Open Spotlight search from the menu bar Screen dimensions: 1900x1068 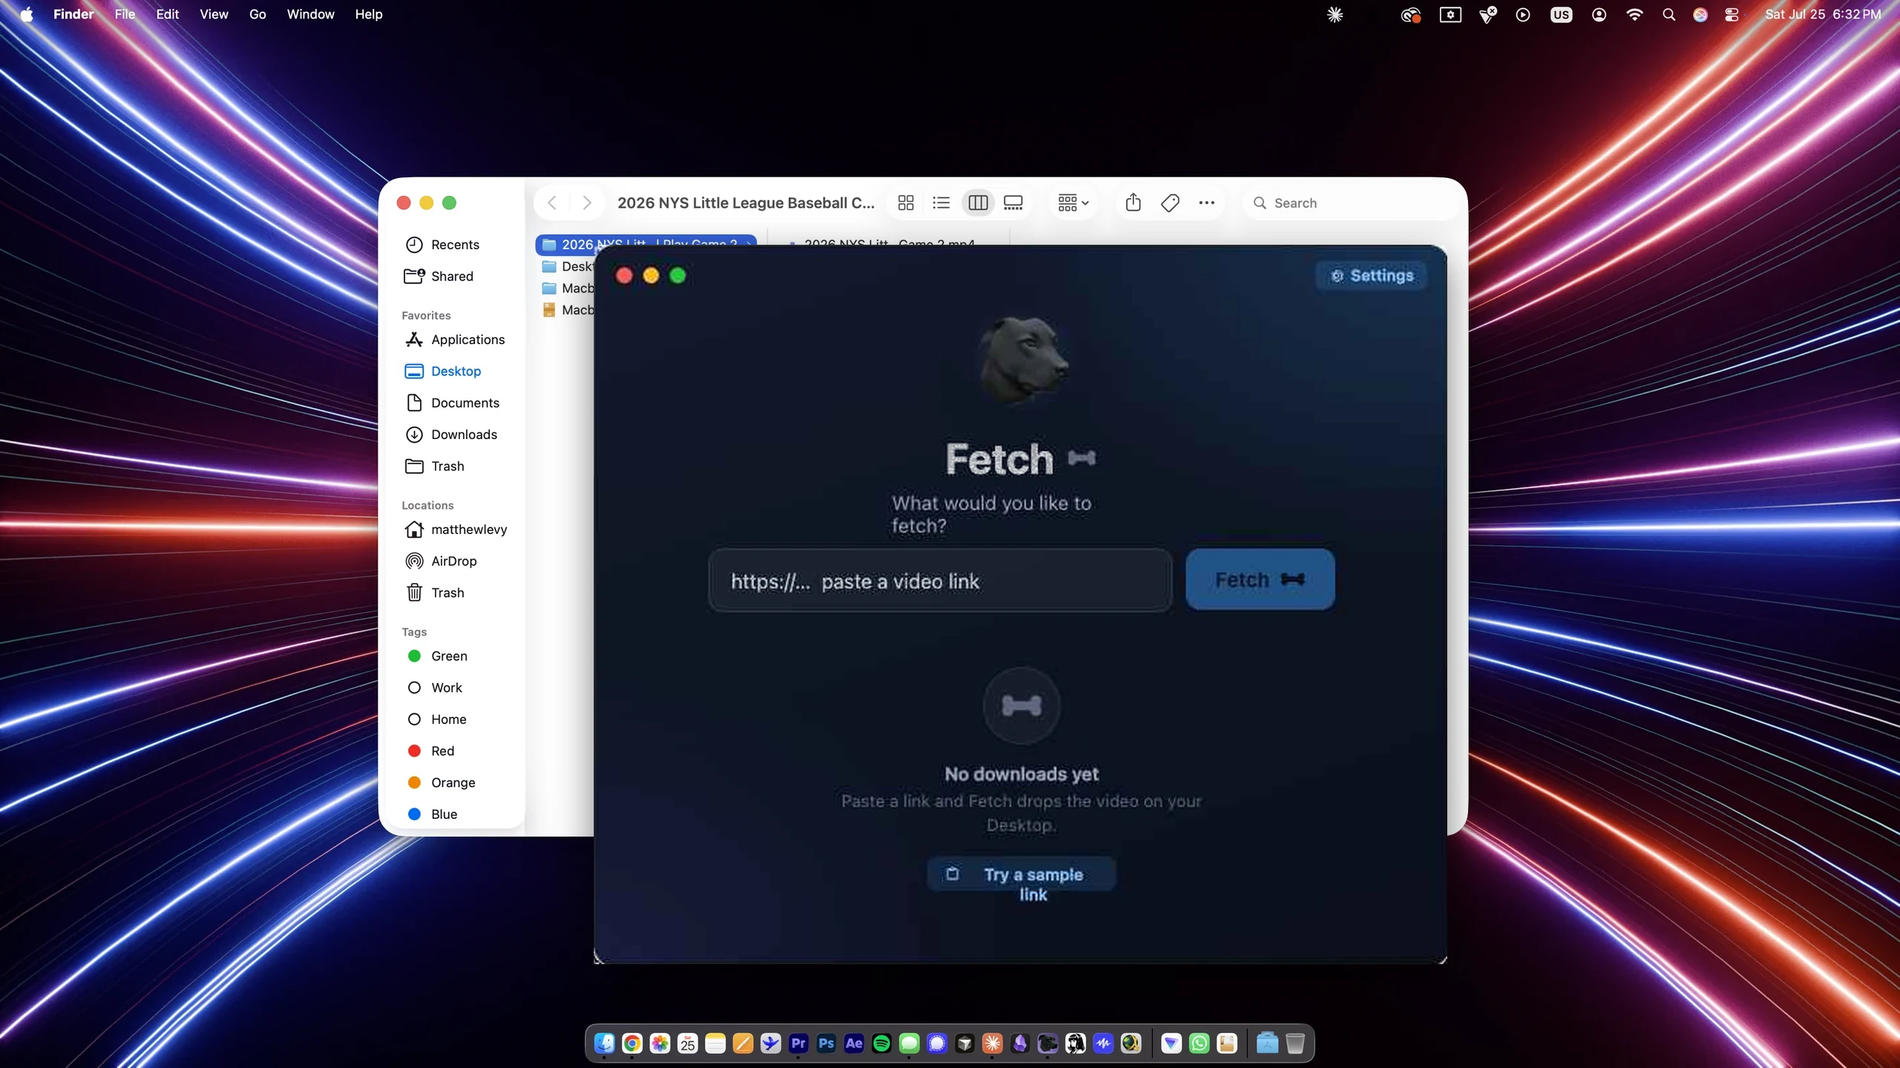pos(1668,14)
